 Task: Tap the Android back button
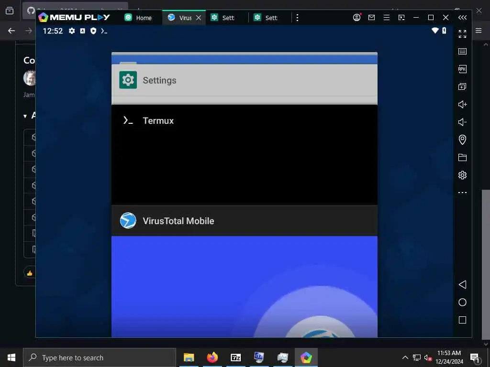pyautogui.click(x=462, y=284)
